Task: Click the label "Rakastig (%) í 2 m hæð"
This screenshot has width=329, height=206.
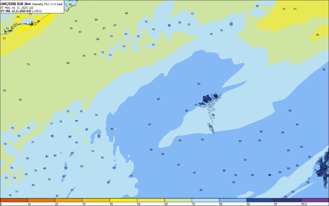Action: pos(47,4)
